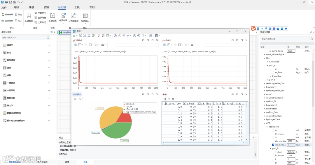Click 全部显示 show all charts

click(x=40, y=13)
